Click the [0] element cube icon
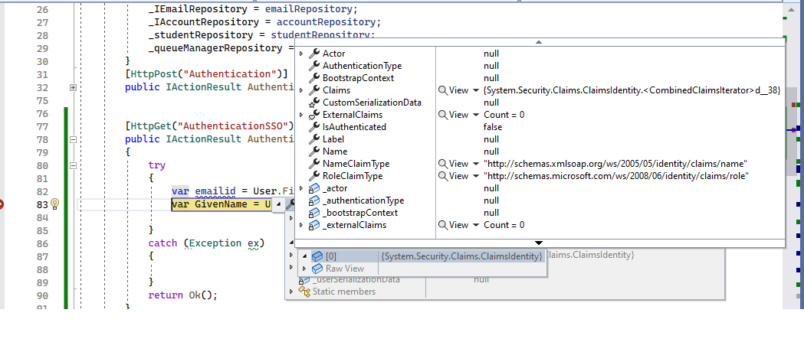Image resolution: width=804 pixels, height=352 pixels. pos(317,256)
